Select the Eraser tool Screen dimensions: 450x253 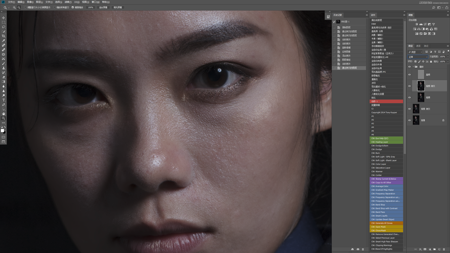[x=3, y=77]
